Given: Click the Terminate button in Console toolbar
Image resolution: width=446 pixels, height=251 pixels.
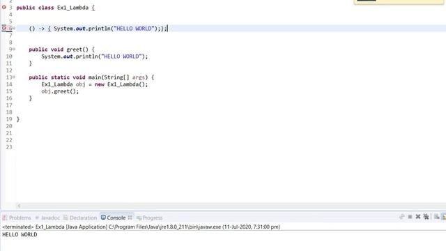Looking at the screenshot, I should point(410,217).
